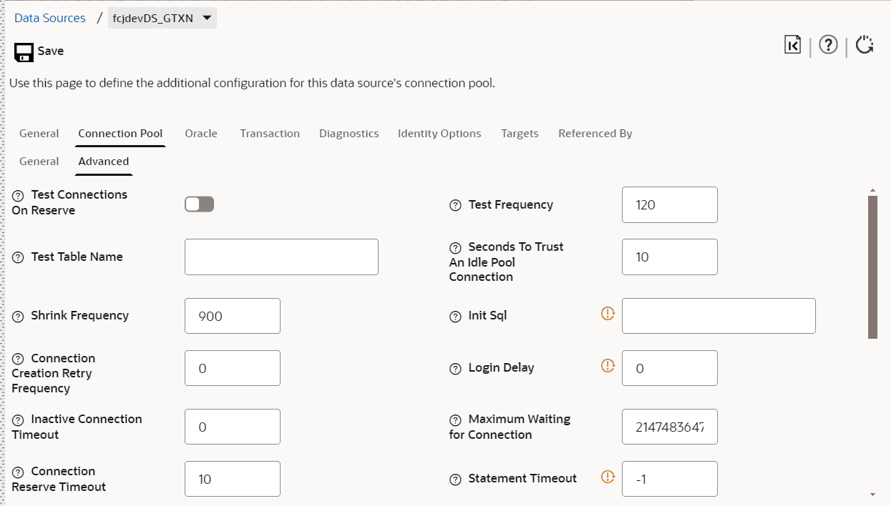This screenshot has height=506, width=891.
Task: Click the Save floppy disk icon
Action: click(24, 51)
